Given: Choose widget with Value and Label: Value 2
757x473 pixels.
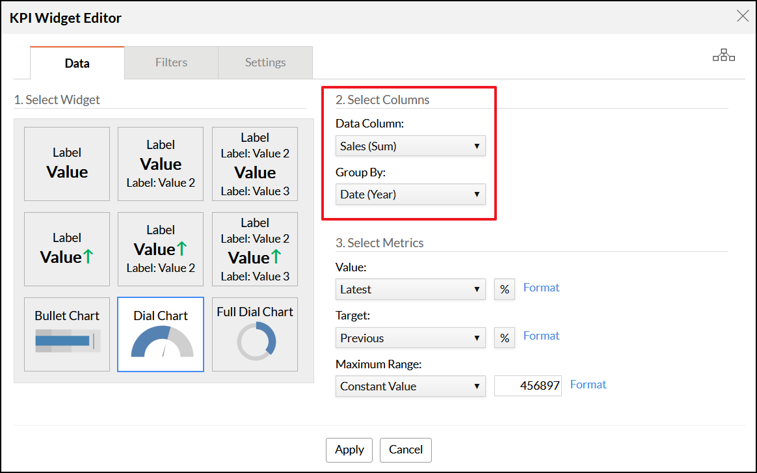Looking at the screenshot, I should click(x=161, y=164).
